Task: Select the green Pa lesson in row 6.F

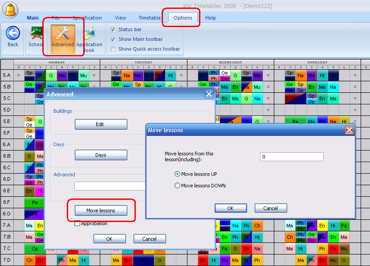Action: [x=34, y=202]
